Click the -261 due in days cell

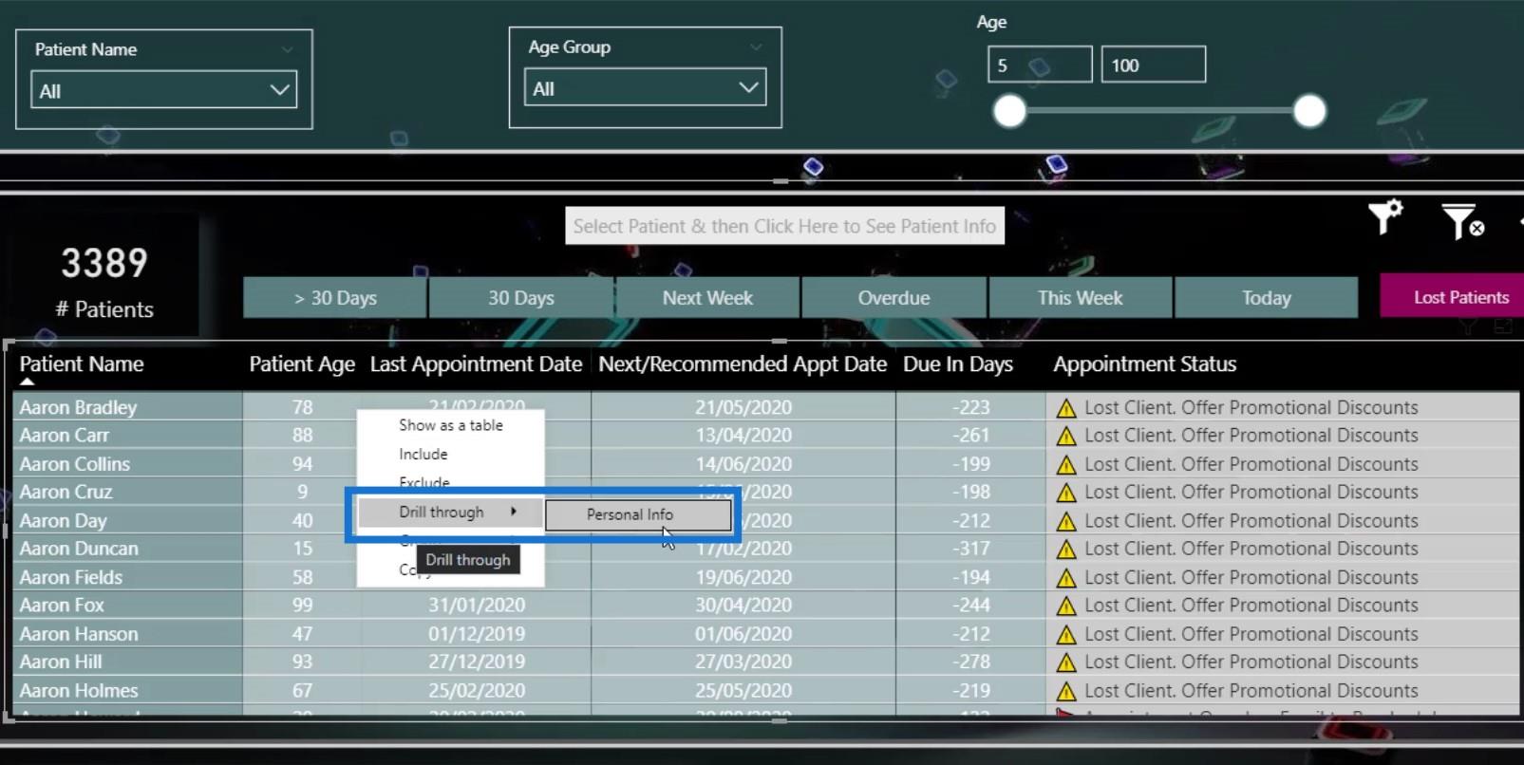(971, 435)
